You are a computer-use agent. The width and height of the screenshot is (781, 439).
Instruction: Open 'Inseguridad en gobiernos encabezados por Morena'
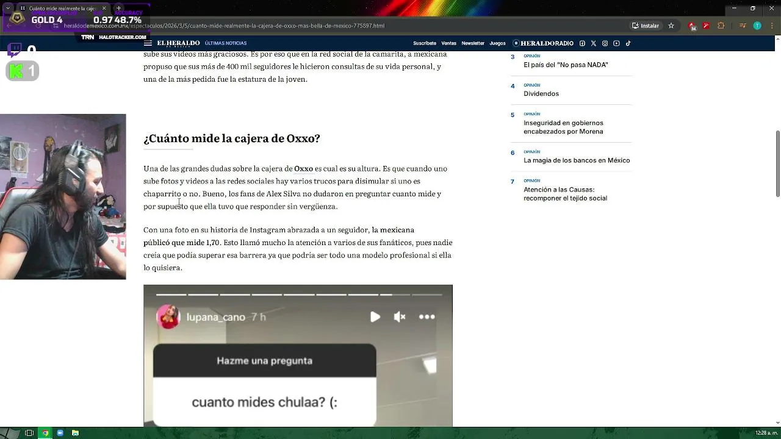(563, 127)
